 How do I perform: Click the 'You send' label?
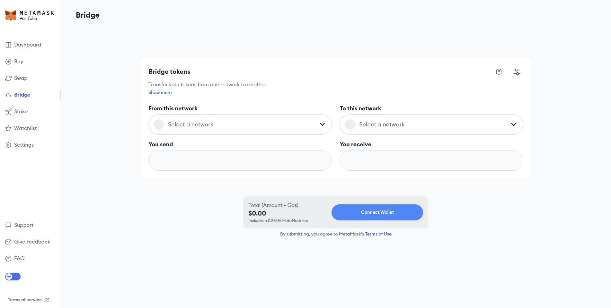pyautogui.click(x=161, y=144)
